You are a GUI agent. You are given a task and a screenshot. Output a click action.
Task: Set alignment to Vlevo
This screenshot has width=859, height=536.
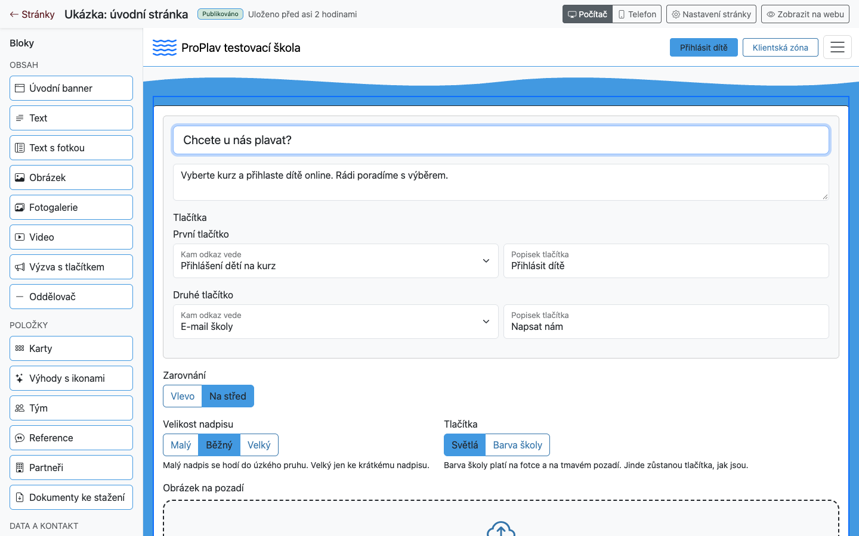(183, 396)
